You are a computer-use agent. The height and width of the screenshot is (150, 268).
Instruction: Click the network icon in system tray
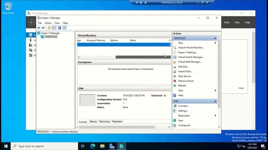(239, 146)
